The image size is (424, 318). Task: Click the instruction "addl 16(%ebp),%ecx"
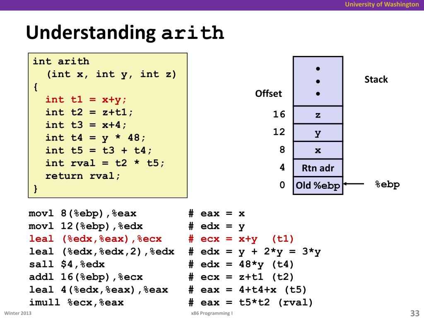pos(86,277)
